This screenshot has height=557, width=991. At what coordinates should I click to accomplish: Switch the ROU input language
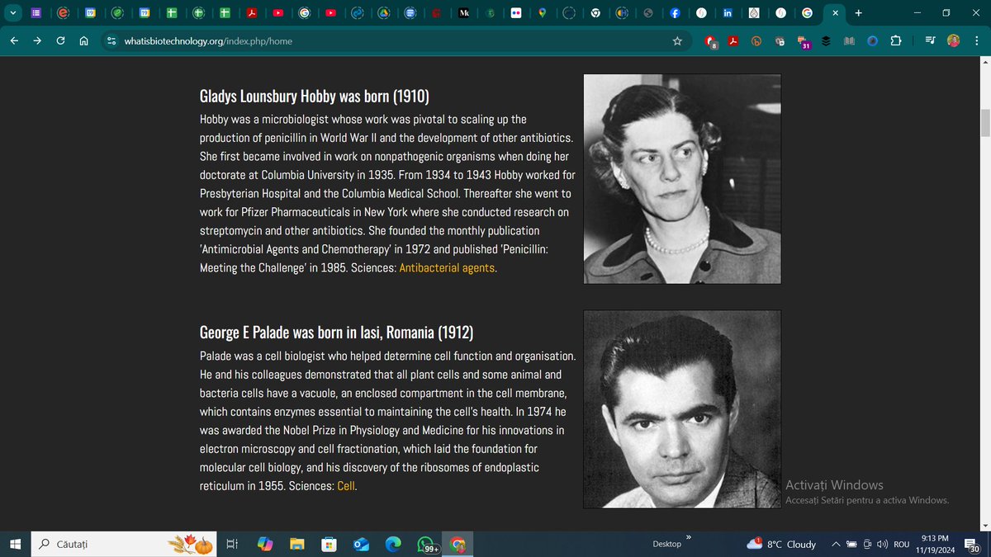click(901, 544)
